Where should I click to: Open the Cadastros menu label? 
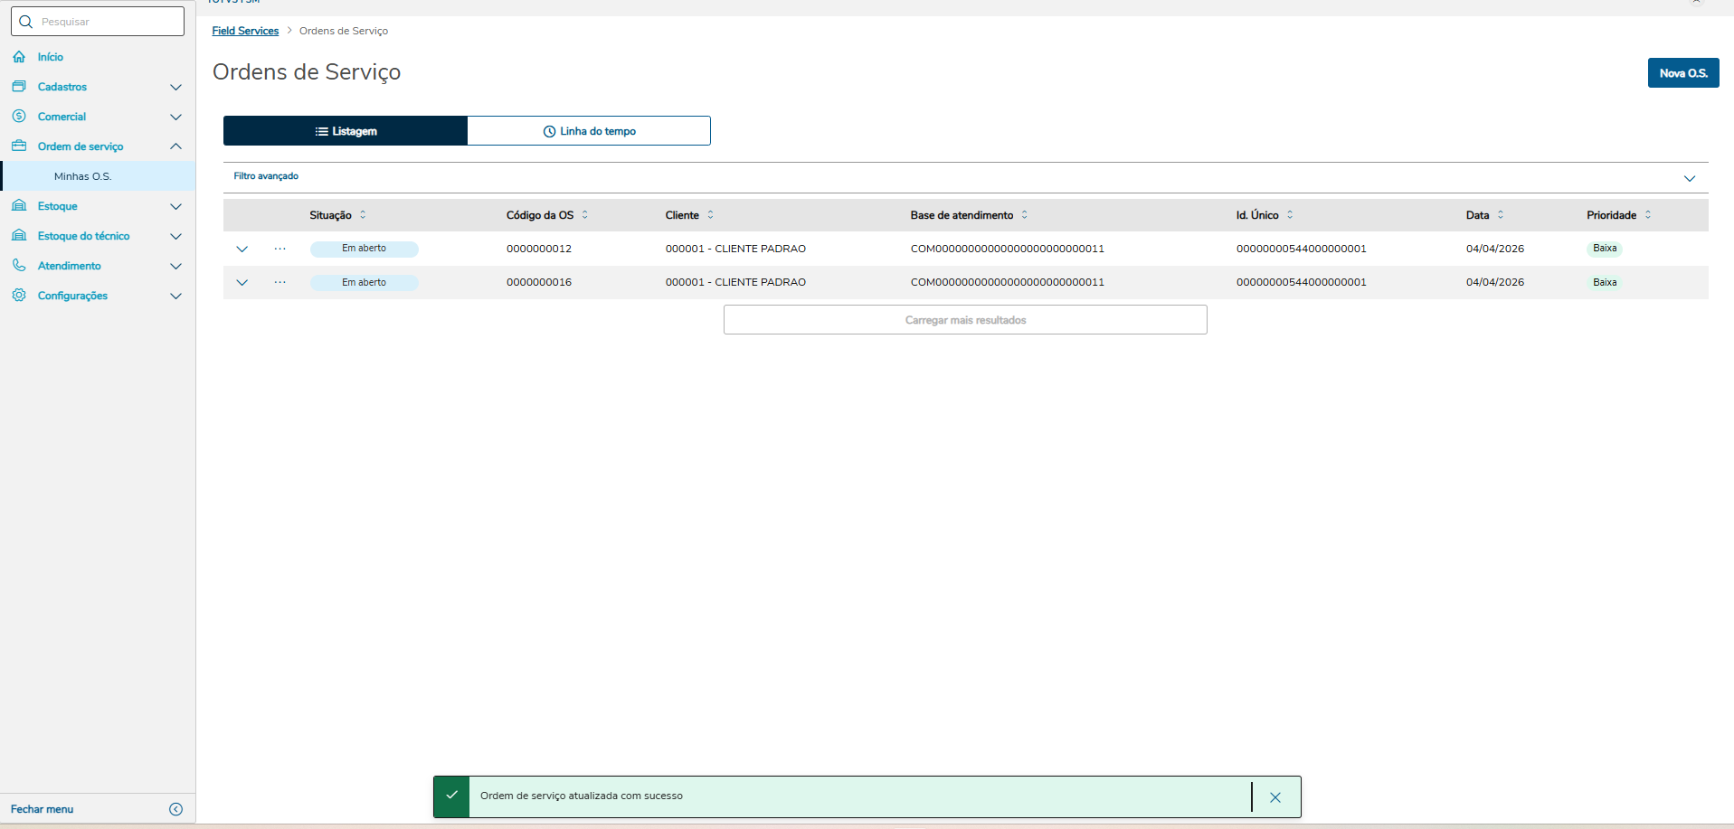pos(62,87)
